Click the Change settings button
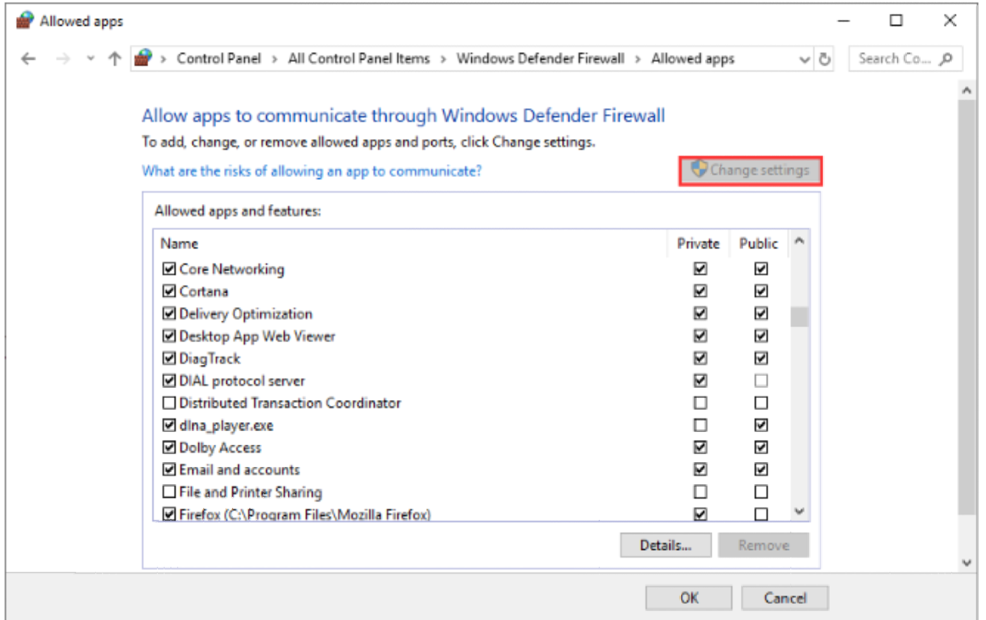The width and height of the screenshot is (986, 620). tap(751, 171)
